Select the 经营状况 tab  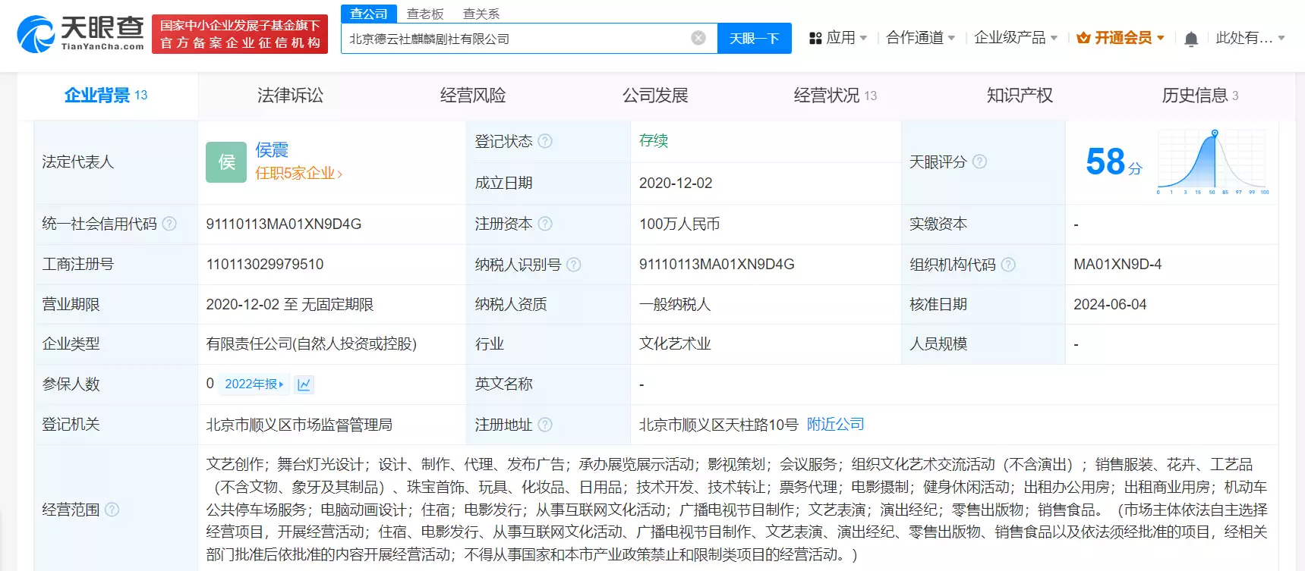coord(835,96)
